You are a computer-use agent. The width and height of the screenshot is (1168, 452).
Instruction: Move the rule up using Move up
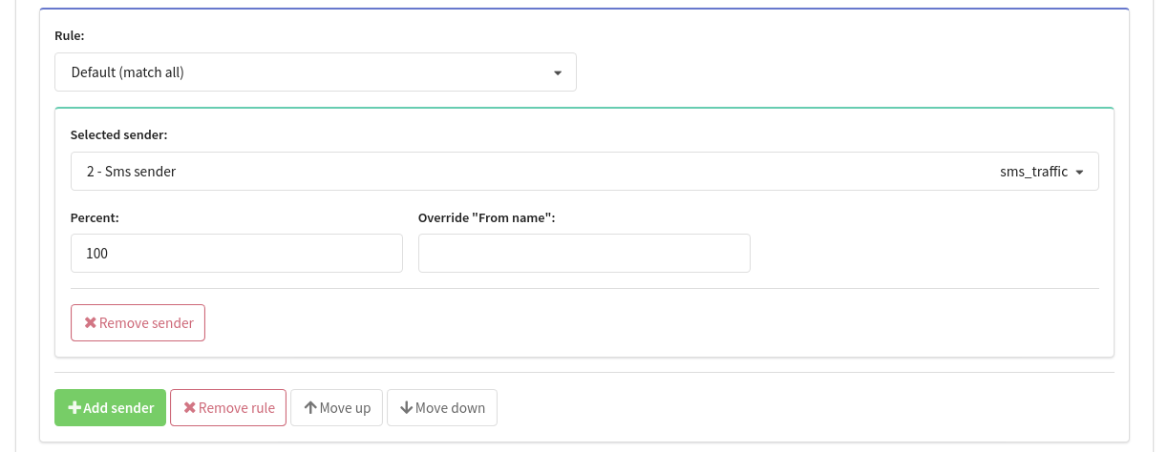pos(337,408)
